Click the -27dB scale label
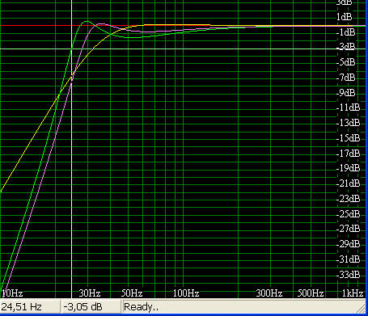The height and width of the screenshot is (316, 368). [x=349, y=229]
